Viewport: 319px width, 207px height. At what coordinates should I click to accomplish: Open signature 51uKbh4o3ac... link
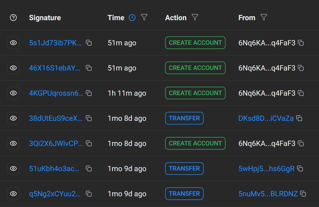(x=54, y=168)
